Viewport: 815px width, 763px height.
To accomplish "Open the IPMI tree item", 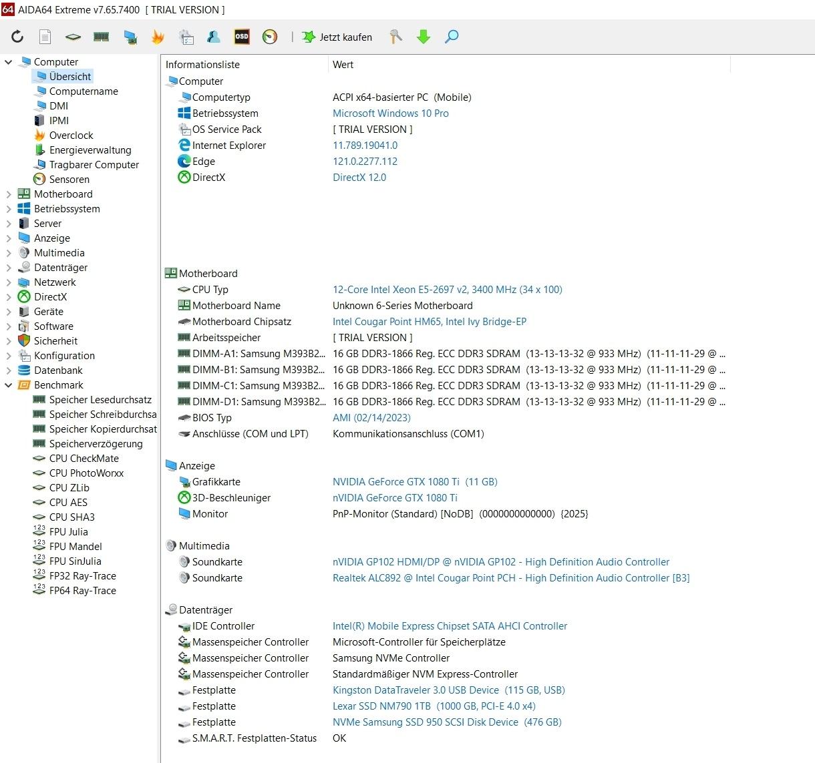I will 59,121.
